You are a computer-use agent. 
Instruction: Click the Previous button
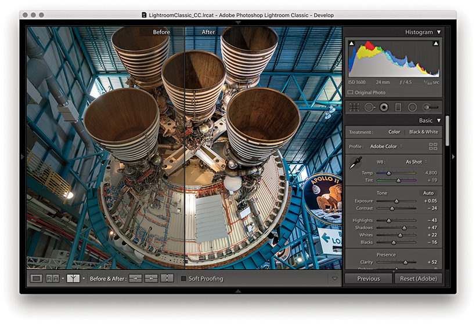[368, 279]
